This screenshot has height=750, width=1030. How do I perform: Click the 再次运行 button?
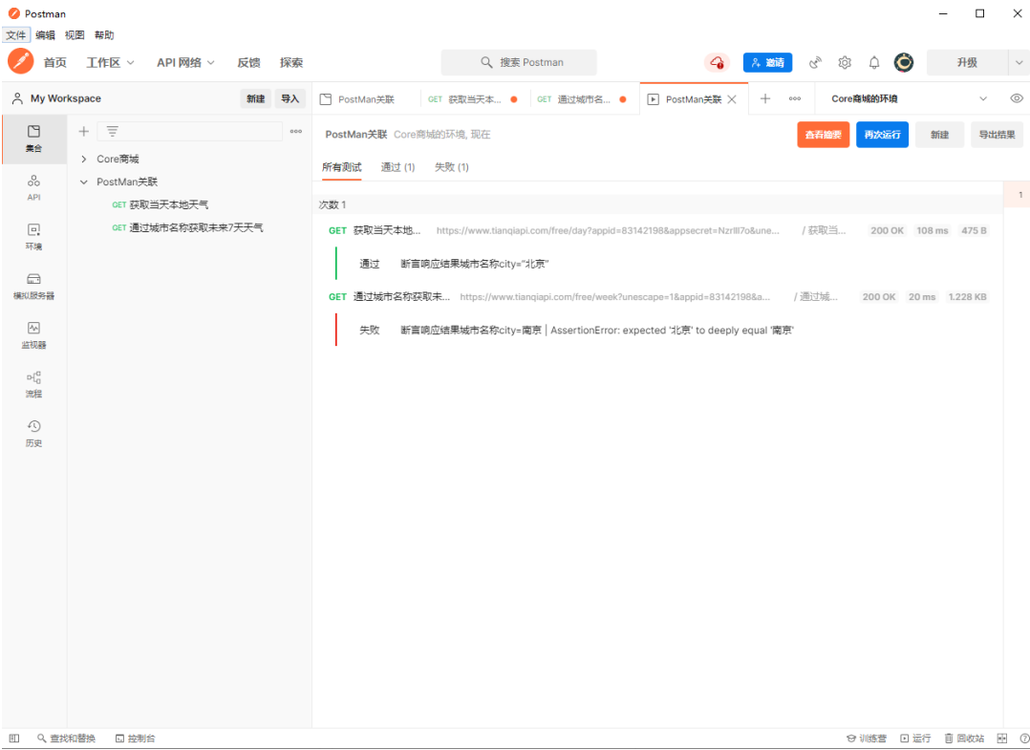coord(882,135)
